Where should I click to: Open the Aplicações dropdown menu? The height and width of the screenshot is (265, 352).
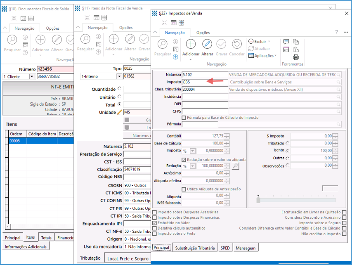tap(275, 56)
